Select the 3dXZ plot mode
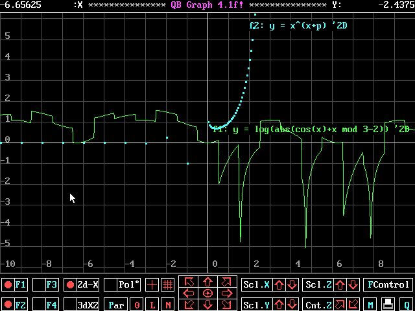This screenshot has width=415, height=311. pos(82,305)
